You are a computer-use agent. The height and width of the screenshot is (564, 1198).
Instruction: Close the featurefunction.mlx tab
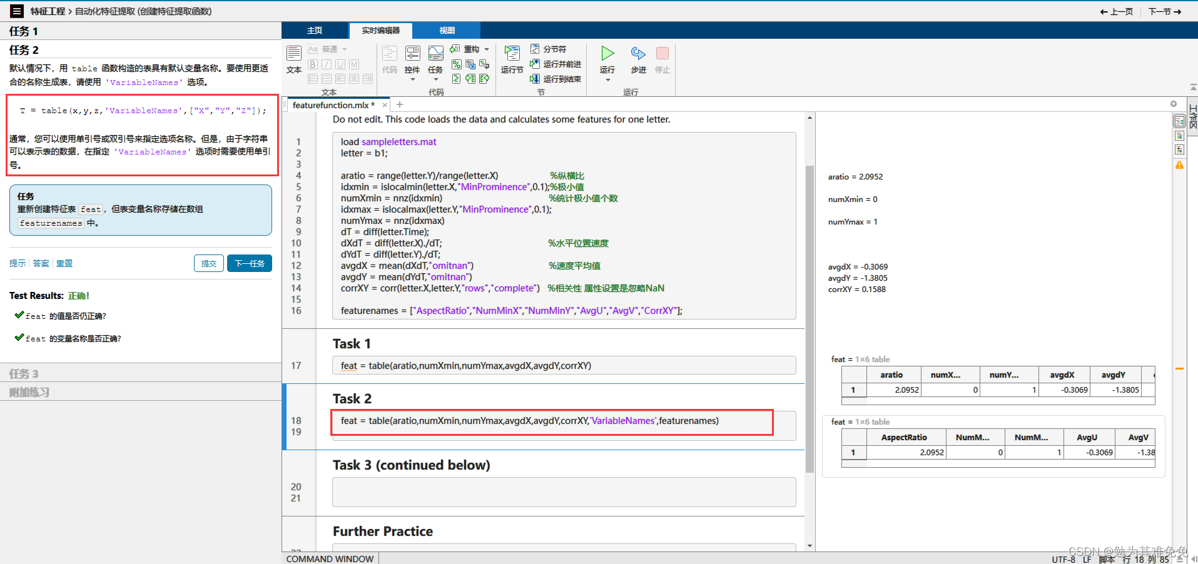[385, 105]
